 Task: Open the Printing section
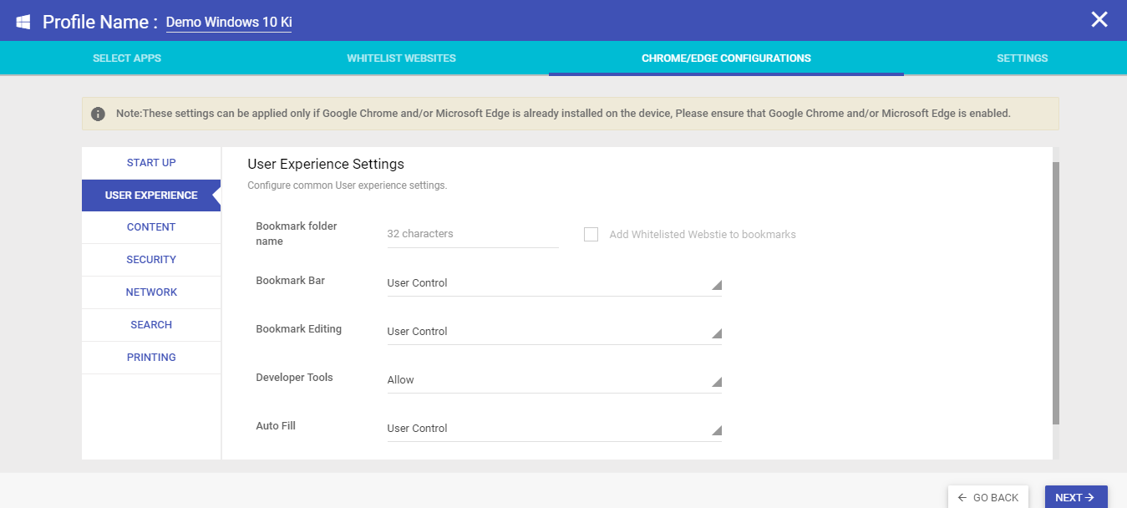pyautogui.click(x=151, y=358)
